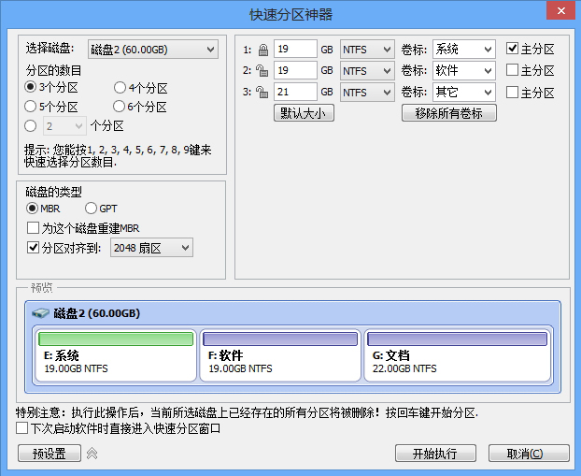This screenshot has width=581, height=476.
Task: Expand the double chevron next to 预设置
Action: [x=92, y=454]
